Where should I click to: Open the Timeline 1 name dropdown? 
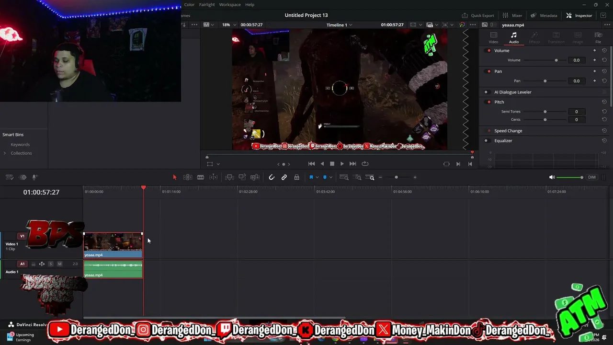point(339,25)
